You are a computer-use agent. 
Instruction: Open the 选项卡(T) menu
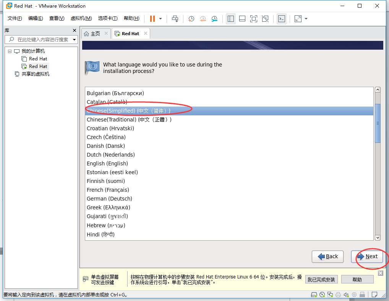coord(108,18)
